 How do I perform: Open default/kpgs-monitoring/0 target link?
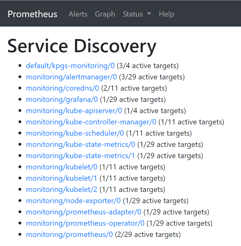[70, 66]
